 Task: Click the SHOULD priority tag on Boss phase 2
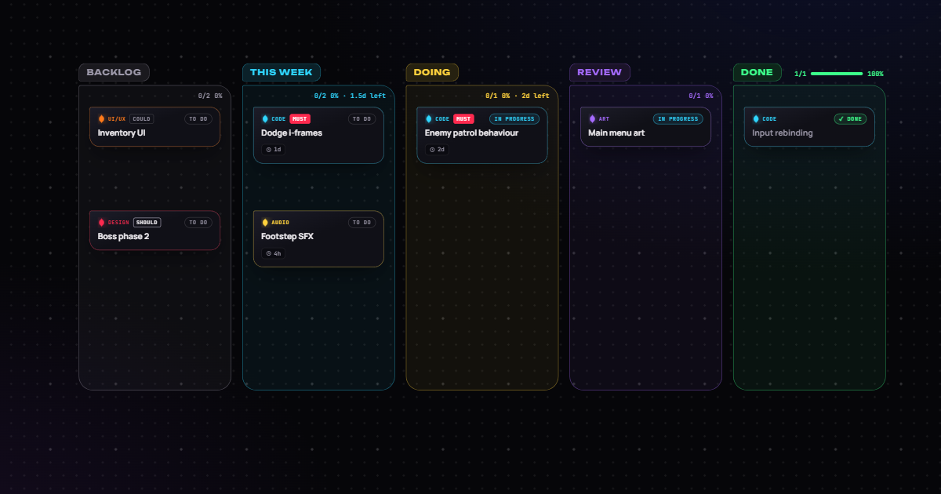[x=147, y=223]
